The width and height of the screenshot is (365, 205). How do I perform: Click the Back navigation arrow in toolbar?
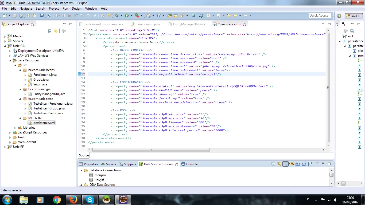235,16
